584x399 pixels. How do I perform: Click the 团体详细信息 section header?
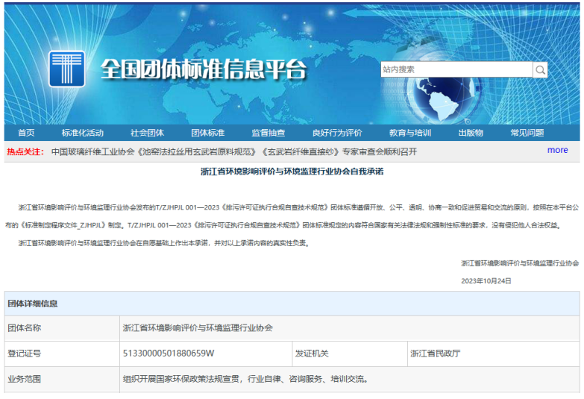pyautogui.click(x=32, y=304)
